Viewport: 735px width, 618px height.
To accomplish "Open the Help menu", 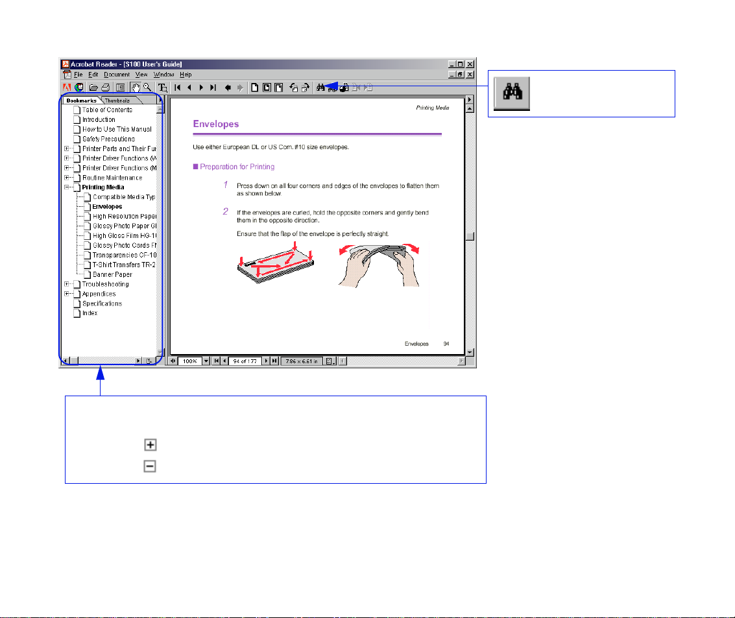I will (x=186, y=75).
